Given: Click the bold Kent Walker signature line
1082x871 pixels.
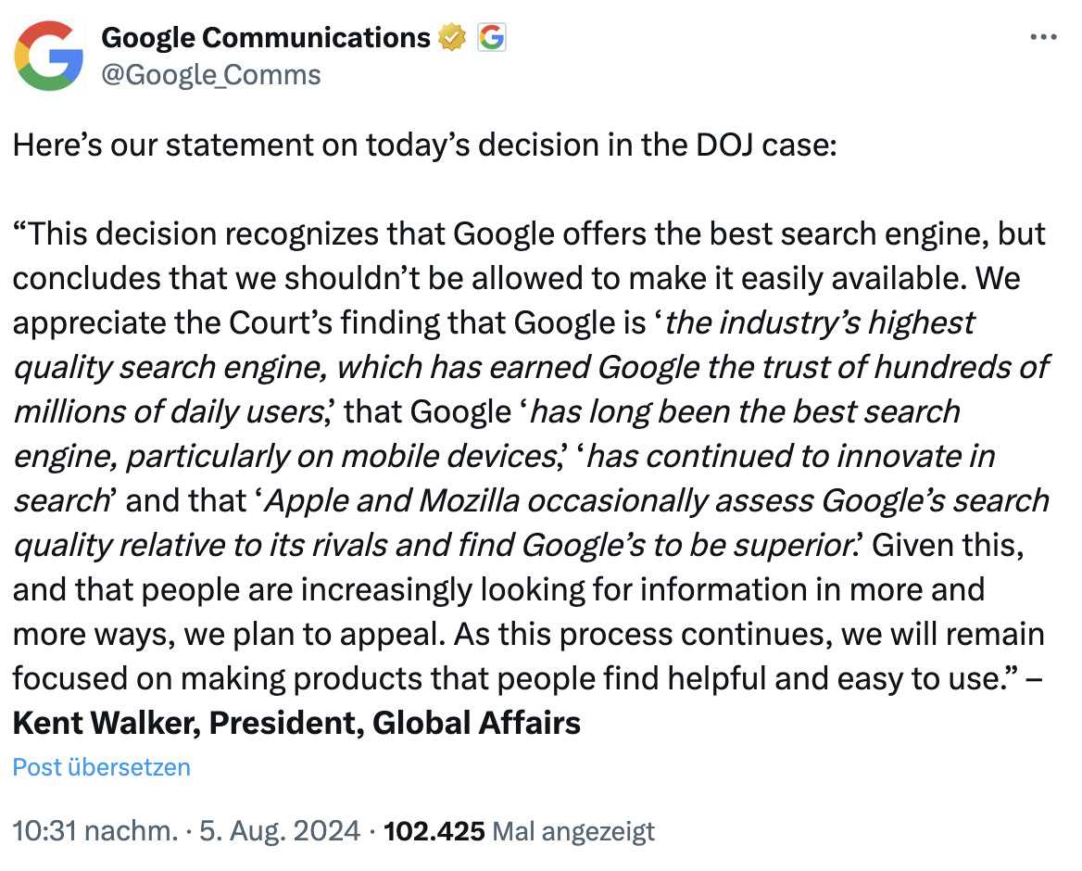Looking at the screenshot, I should pos(295,723).
